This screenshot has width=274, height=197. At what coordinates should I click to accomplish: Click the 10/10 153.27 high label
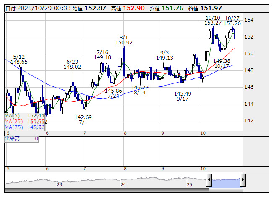[x=213, y=21]
